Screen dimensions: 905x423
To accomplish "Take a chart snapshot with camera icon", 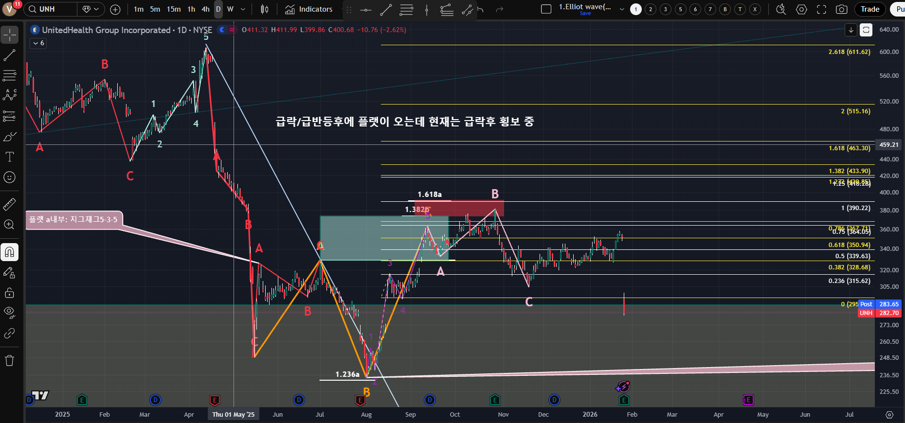I will pos(841,9).
